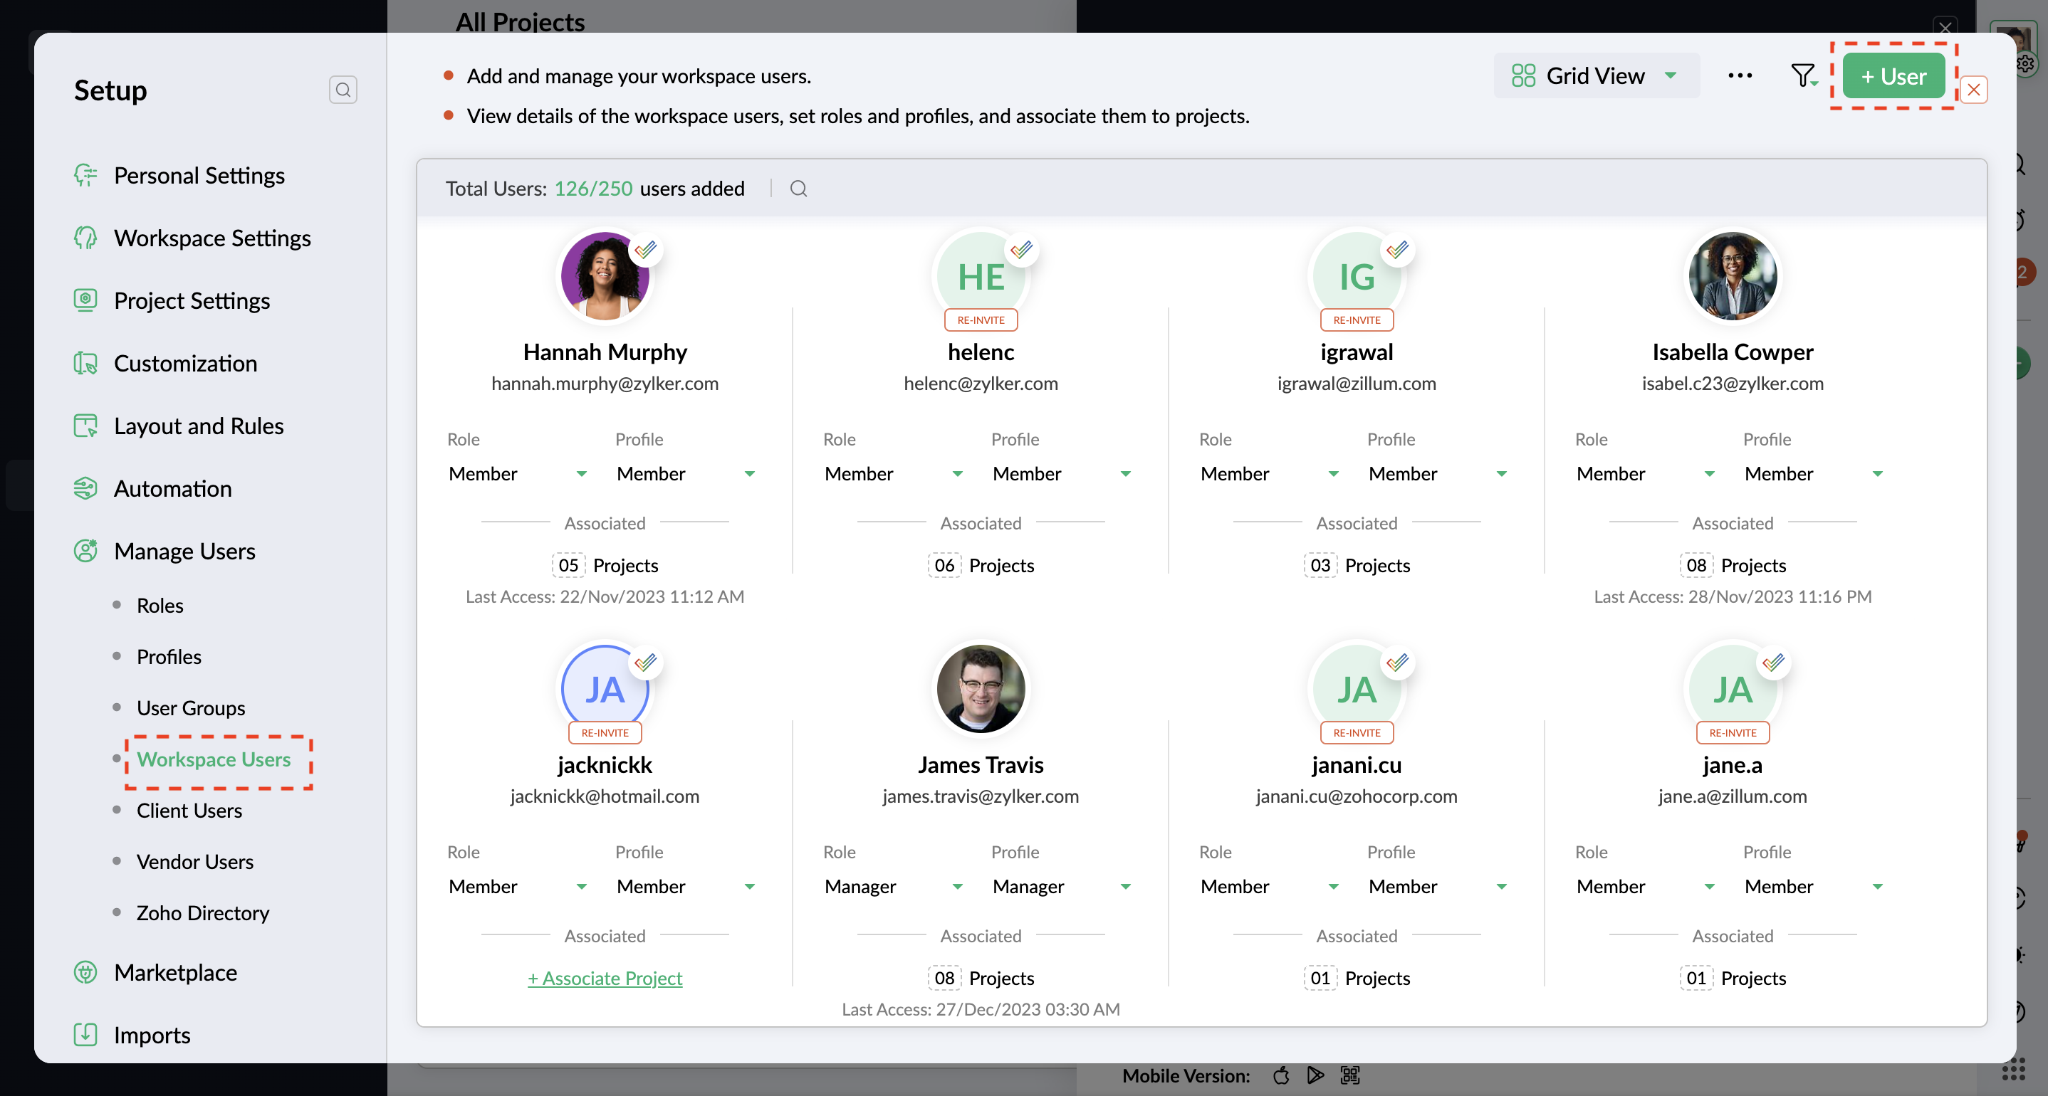Open the Client Users submenu item
2048x1096 pixels.
pyautogui.click(x=189, y=811)
